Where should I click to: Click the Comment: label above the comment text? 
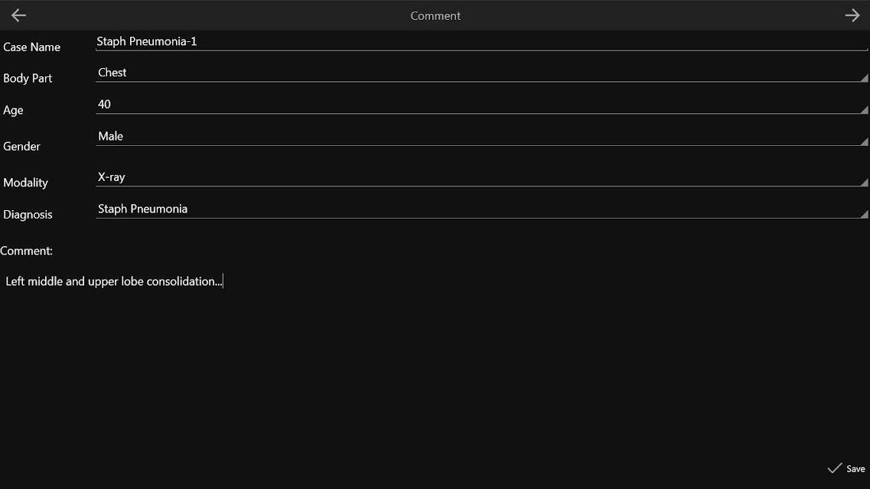(x=26, y=251)
